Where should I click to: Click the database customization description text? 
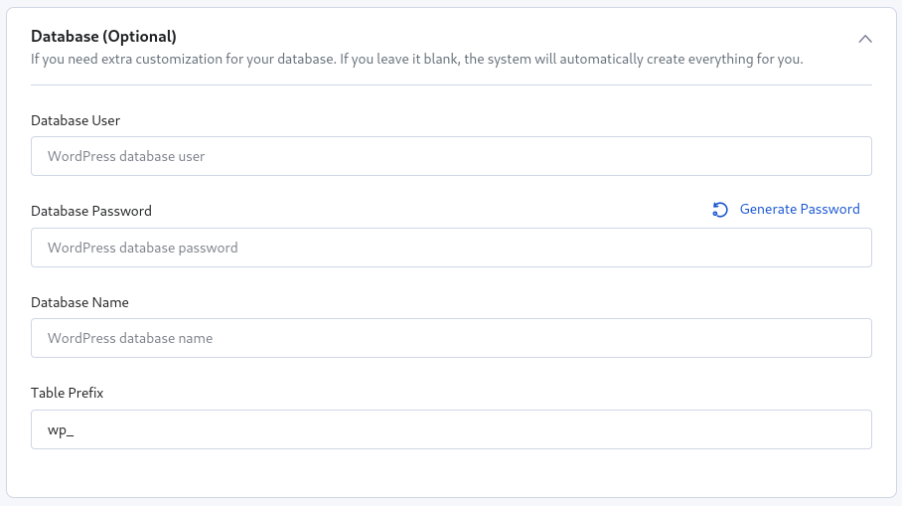click(416, 59)
